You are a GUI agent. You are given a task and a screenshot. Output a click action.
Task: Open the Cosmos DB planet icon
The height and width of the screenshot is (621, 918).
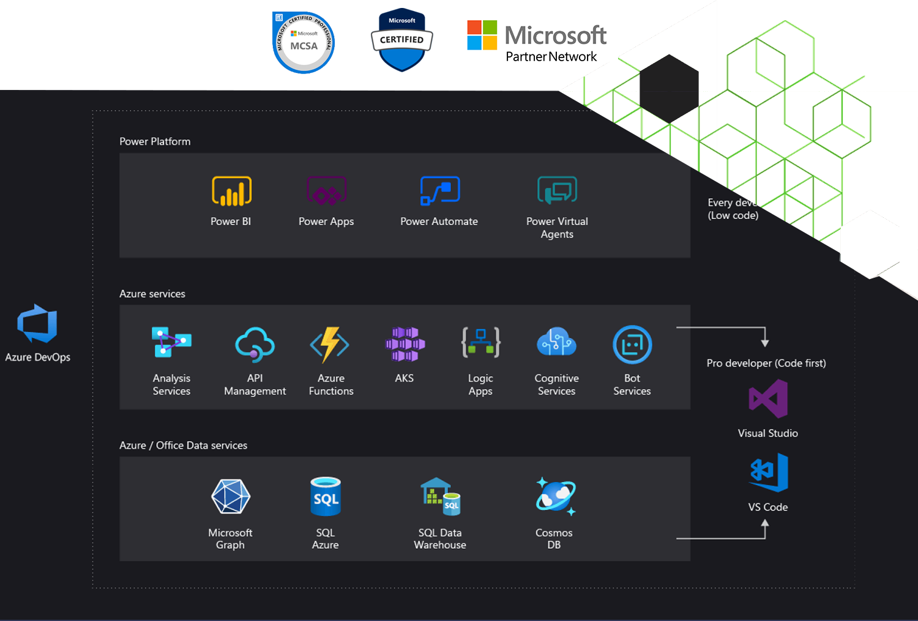pyautogui.click(x=556, y=496)
